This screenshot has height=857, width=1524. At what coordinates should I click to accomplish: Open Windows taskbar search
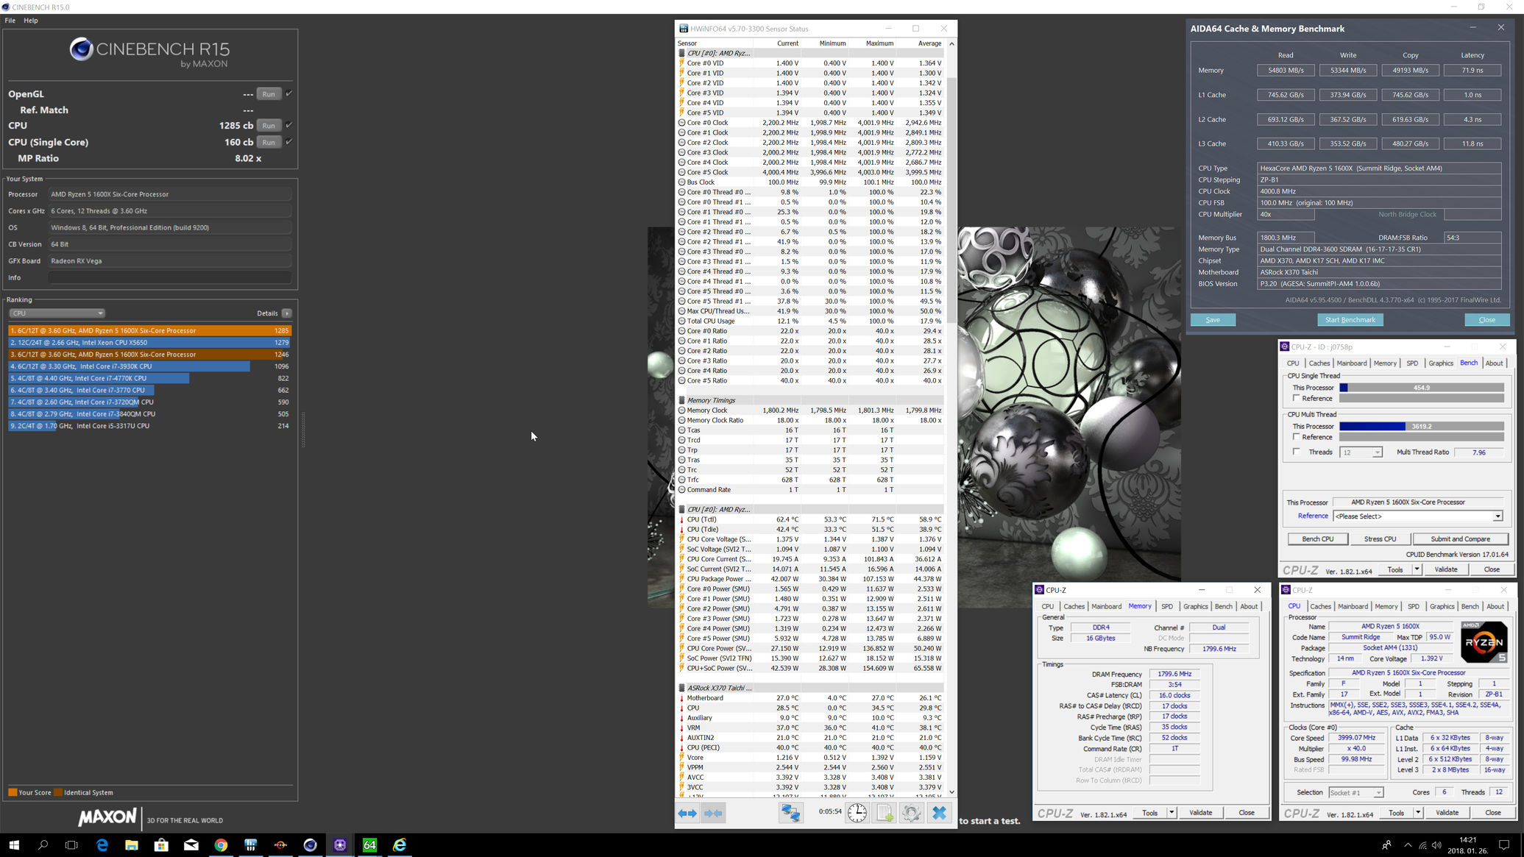pos(43,845)
